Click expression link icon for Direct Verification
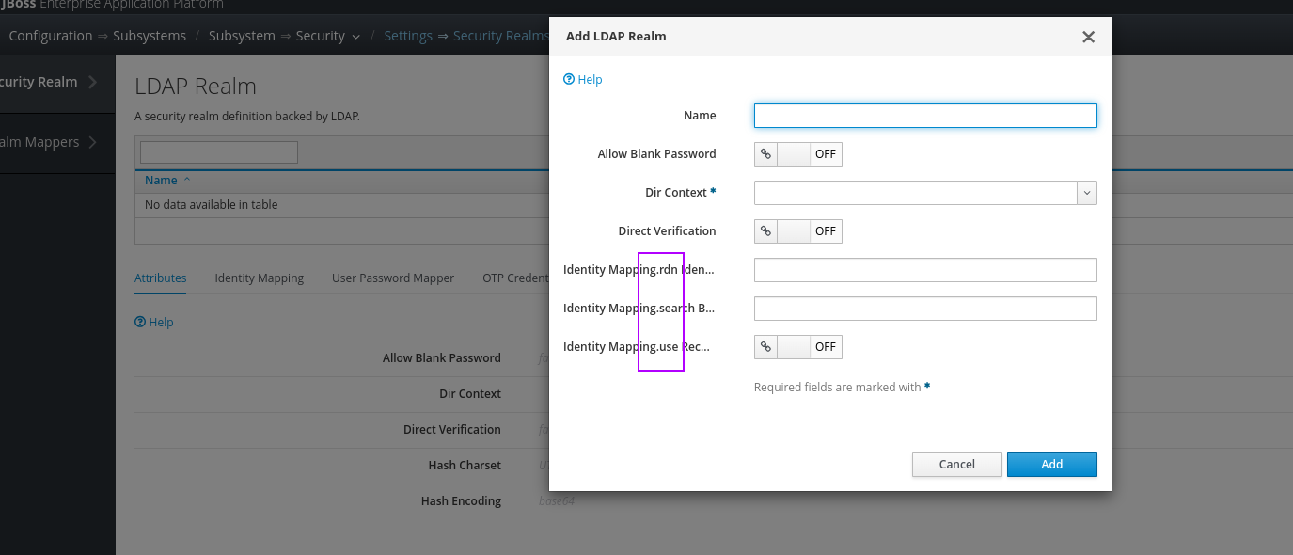The image size is (1293, 555). coord(766,231)
